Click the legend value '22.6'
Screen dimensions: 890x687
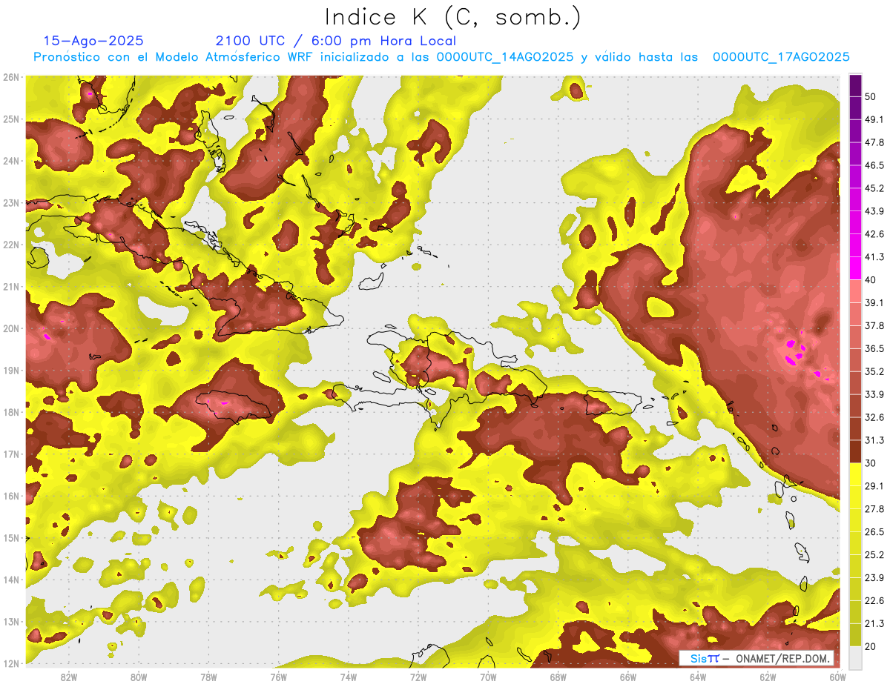click(x=874, y=601)
